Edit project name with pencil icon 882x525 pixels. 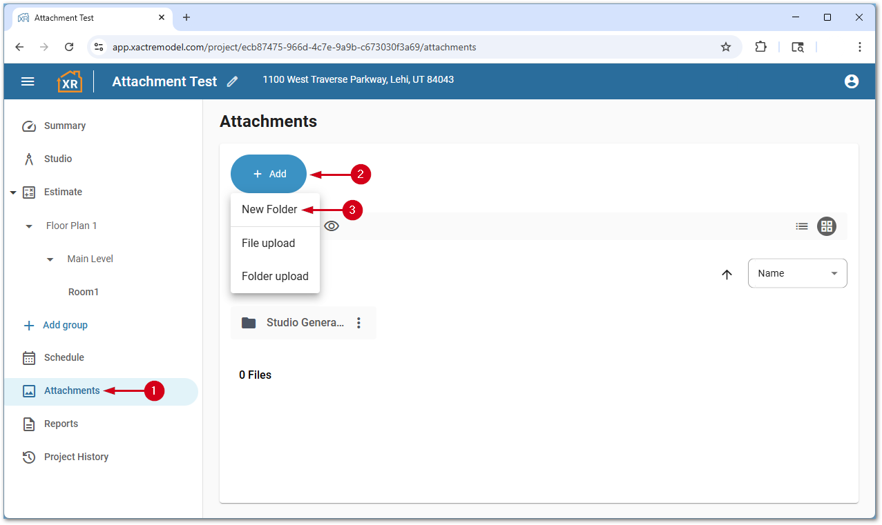(x=233, y=81)
